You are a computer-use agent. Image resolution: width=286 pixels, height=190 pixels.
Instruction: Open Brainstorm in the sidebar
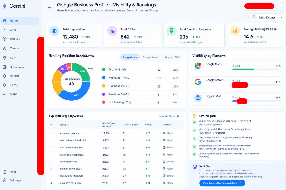click(17, 67)
